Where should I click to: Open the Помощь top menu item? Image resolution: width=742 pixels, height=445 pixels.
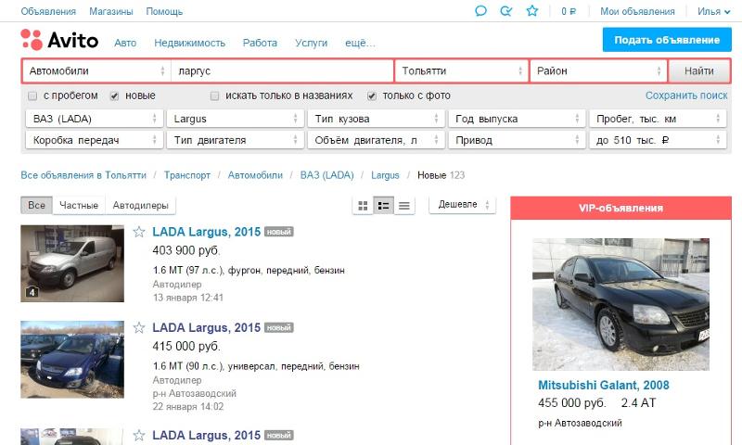click(164, 11)
